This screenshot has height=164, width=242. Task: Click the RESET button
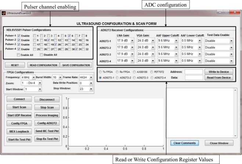click(x=15, y=65)
